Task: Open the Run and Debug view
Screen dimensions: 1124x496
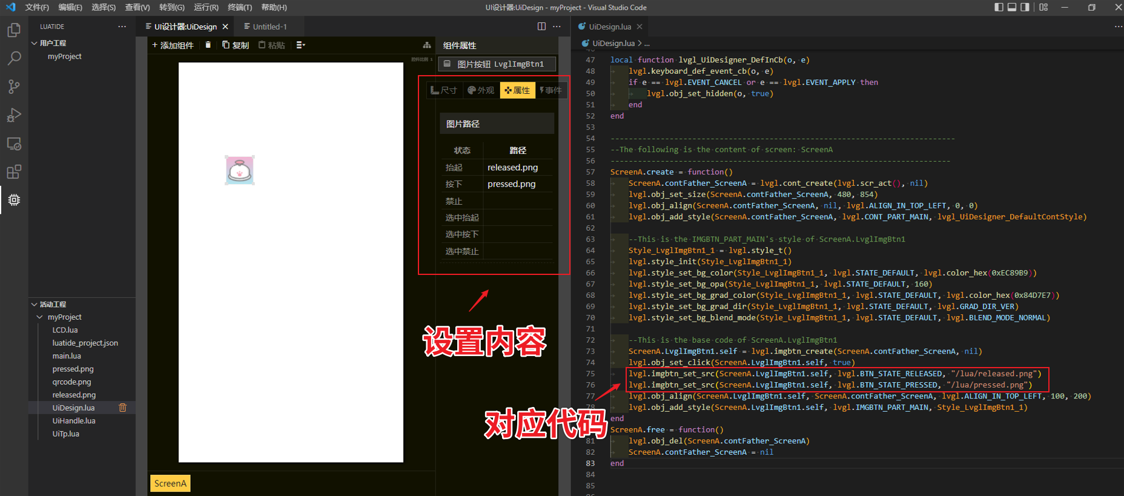Action: pos(14,115)
